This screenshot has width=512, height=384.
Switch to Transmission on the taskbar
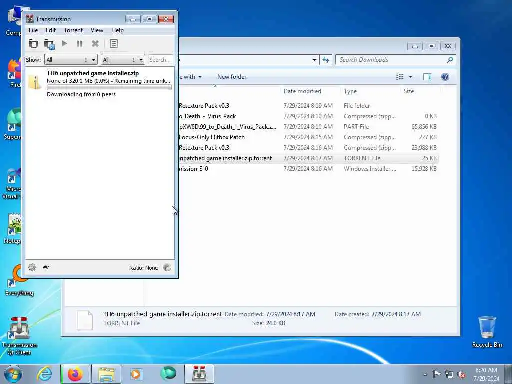199,374
